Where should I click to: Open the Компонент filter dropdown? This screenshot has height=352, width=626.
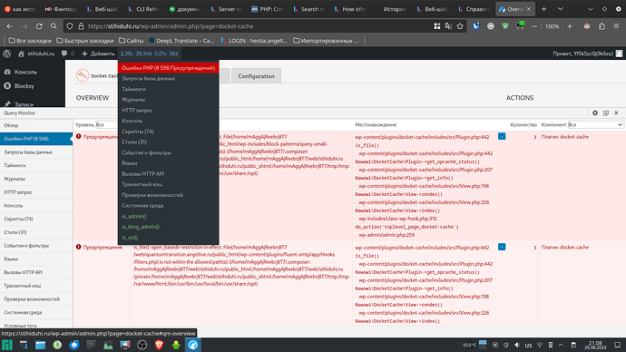[595, 125]
